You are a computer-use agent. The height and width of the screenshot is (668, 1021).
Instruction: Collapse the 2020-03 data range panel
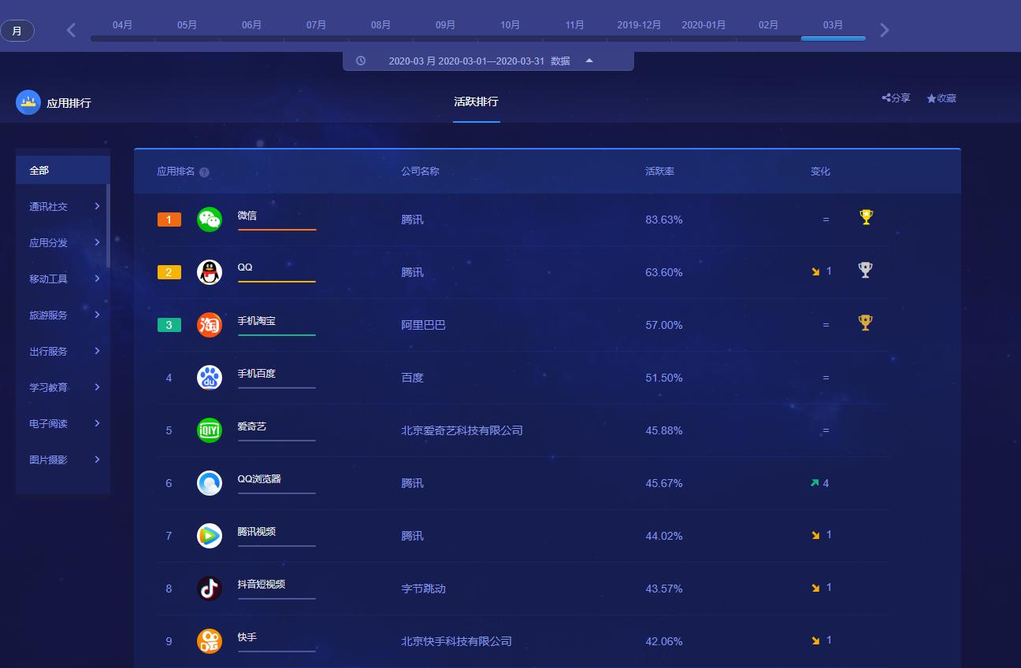[x=589, y=60]
